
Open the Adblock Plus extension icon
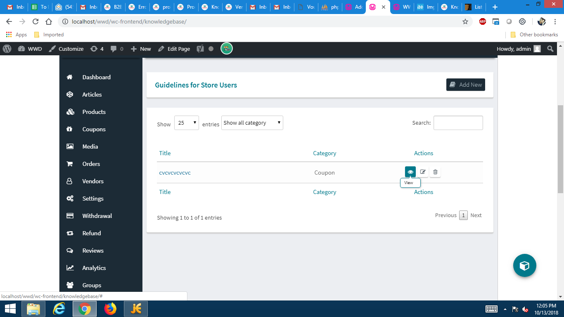coord(483,21)
